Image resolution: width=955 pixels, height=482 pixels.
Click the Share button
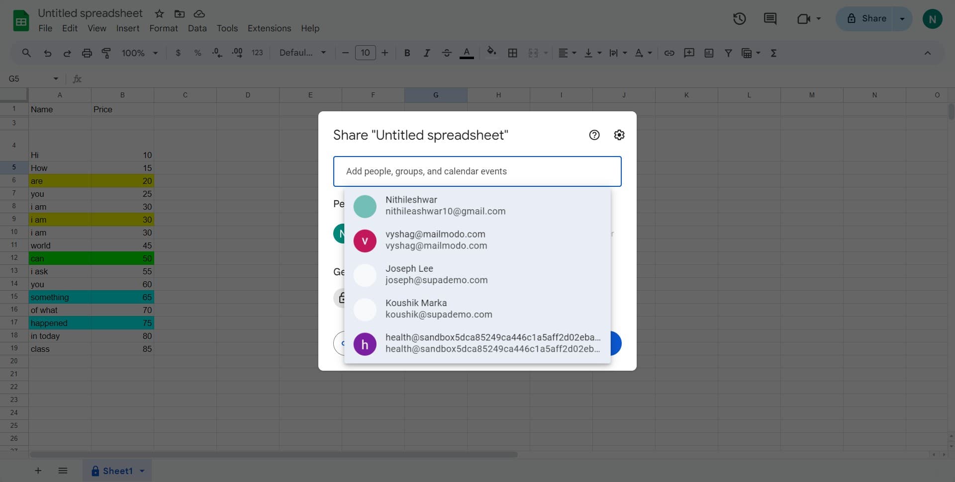[x=874, y=18]
